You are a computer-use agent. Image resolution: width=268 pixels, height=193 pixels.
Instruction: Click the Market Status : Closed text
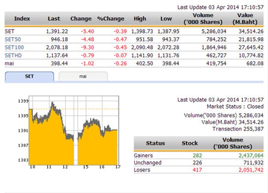point(235,107)
